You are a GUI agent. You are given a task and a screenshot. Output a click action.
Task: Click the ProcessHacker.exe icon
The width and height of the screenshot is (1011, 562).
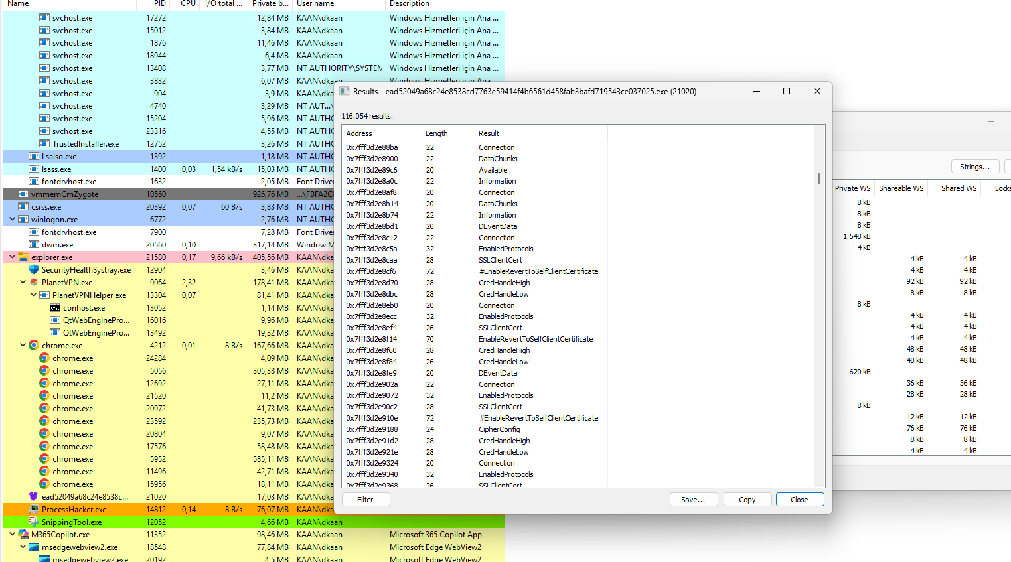tap(34, 510)
